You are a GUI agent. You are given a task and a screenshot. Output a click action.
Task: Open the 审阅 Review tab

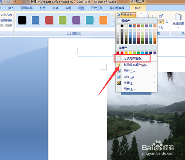tap(68, 8)
